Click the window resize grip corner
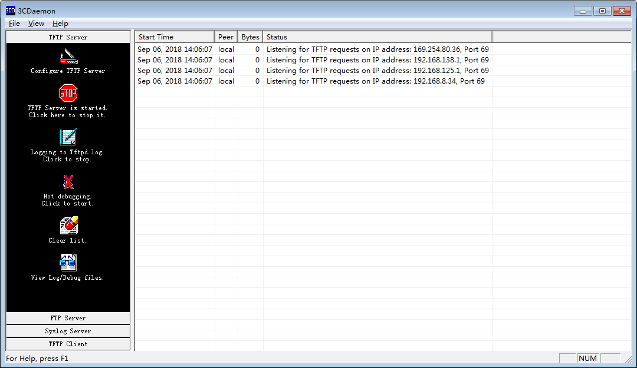This screenshot has height=368, width=637. (x=629, y=359)
